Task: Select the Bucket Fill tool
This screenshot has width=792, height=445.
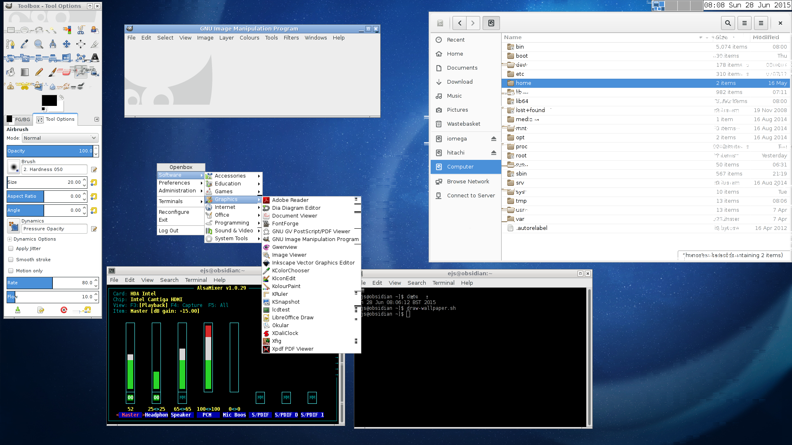Action: pyautogui.click(x=11, y=72)
